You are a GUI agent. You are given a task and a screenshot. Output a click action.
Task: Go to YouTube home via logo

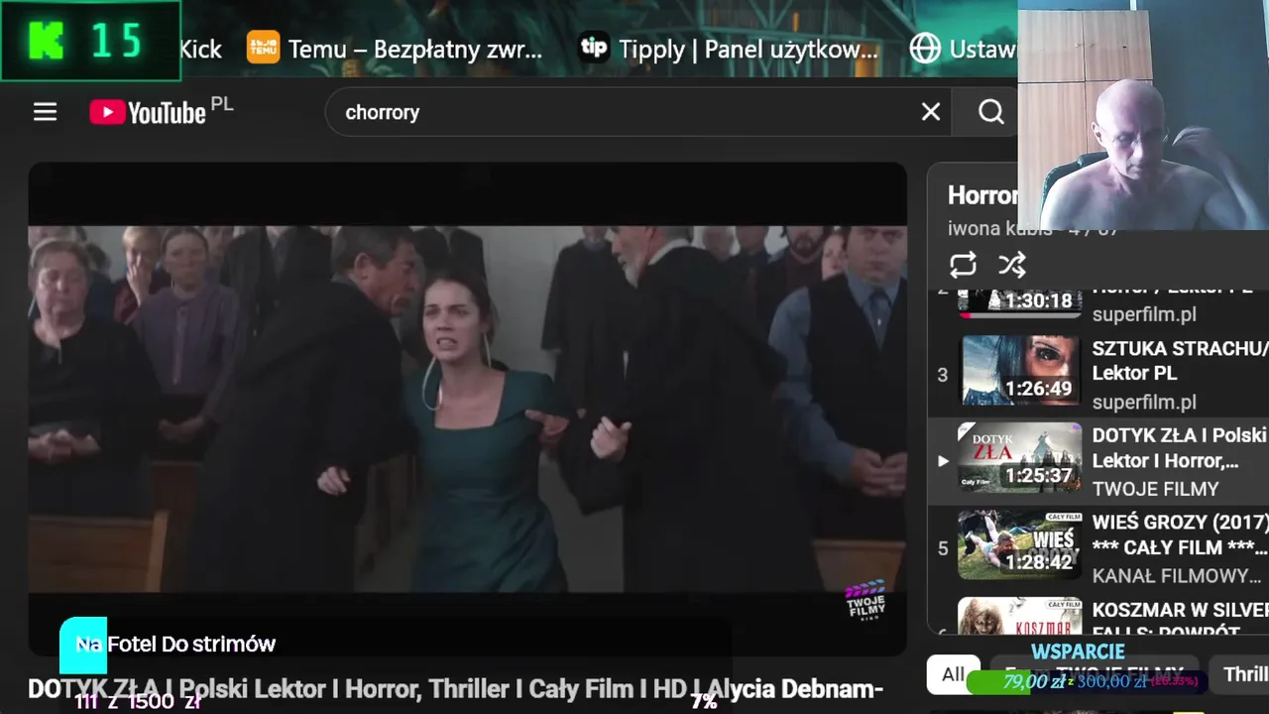tap(148, 113)
